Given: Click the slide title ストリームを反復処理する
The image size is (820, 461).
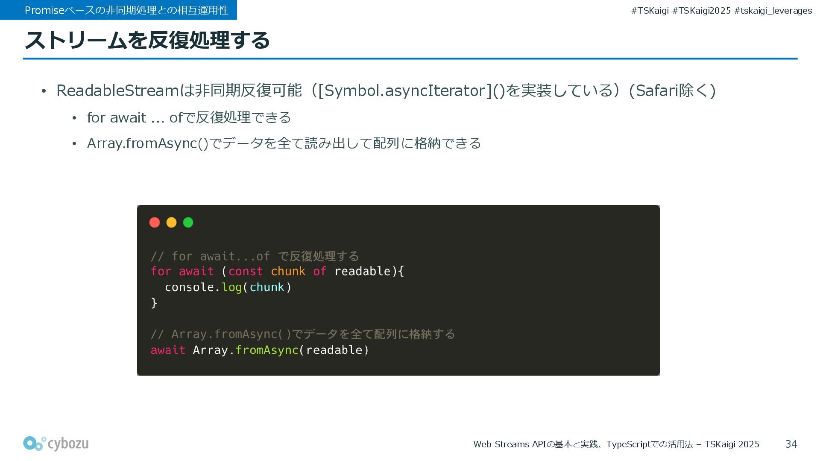Looking at the screenshot, I should [147, 40].
